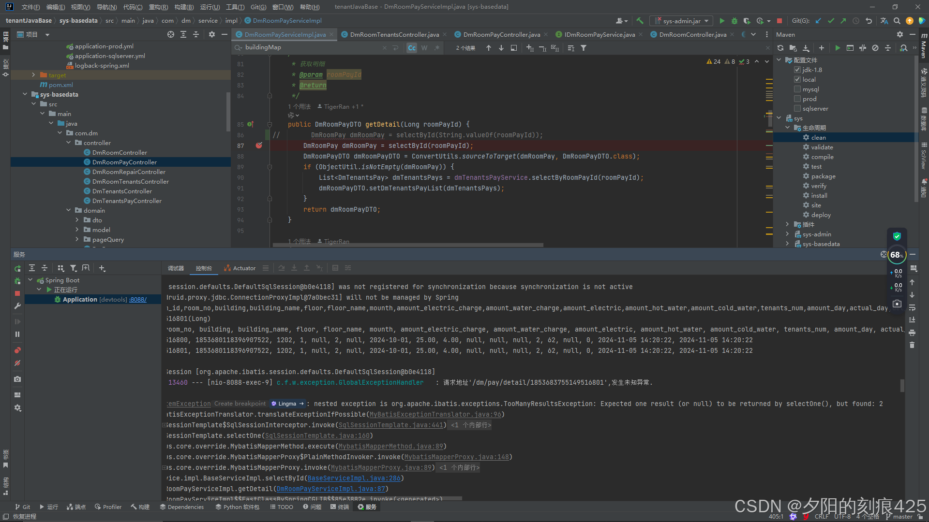
Task: Click the Build hammer icon
Action: pos(640,21)
